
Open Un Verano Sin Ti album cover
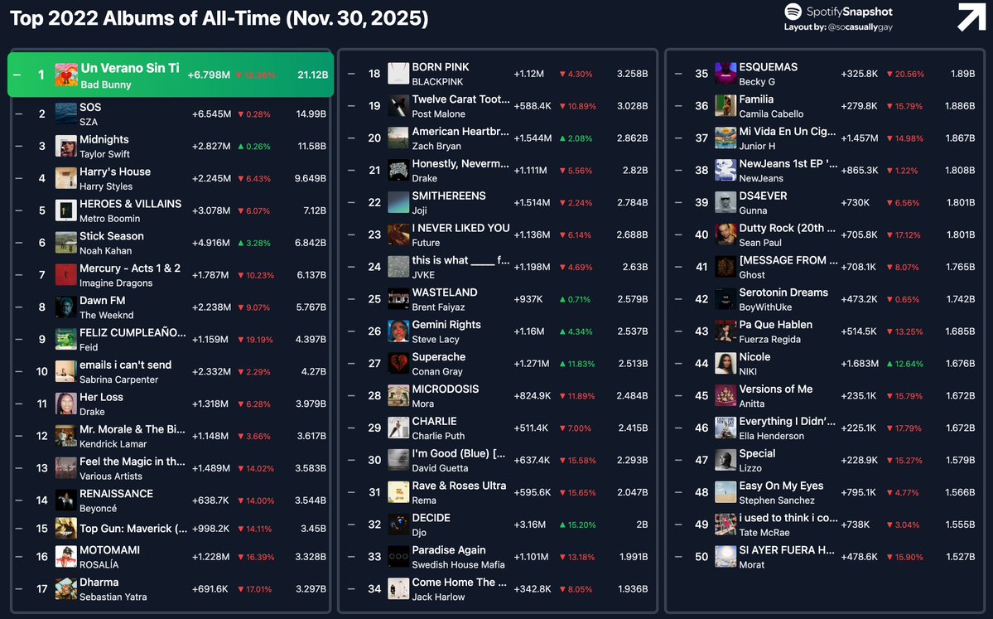coord(66,75)
